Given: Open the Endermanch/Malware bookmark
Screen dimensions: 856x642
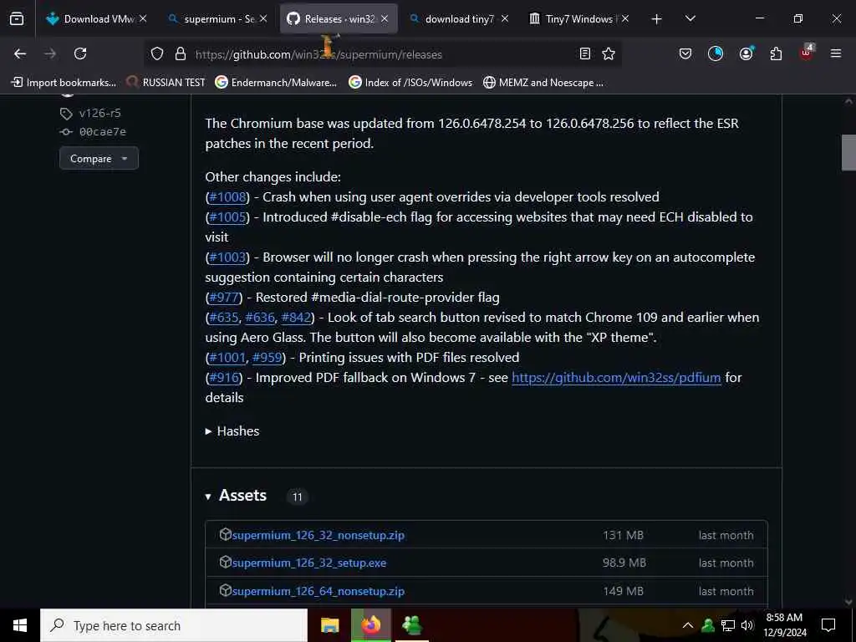Looking at the screenshot, I should 276,83.
